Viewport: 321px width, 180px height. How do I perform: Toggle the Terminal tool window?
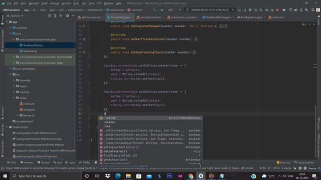click(x=44, y=162)
